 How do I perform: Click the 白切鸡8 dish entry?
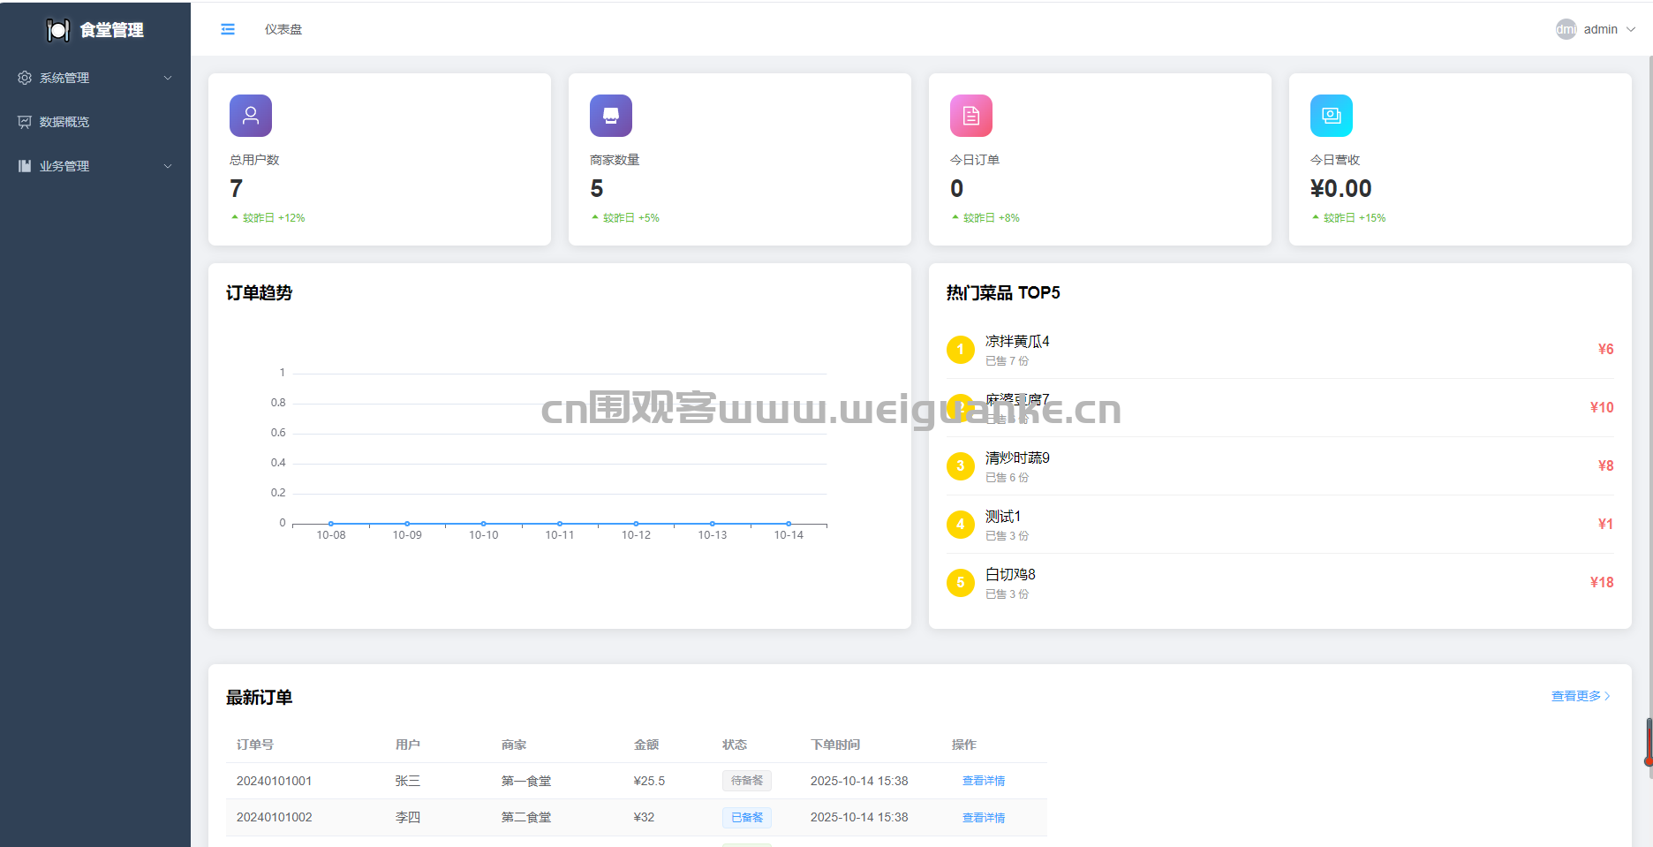(x=1010, y=575)
